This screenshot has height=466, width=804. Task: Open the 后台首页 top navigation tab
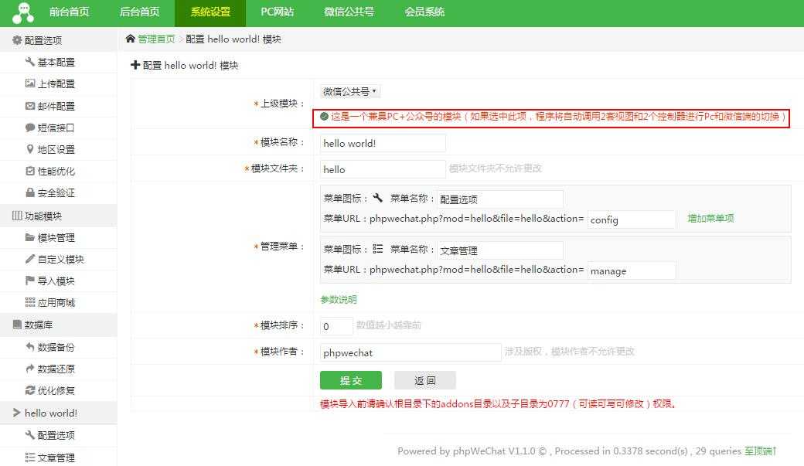139,12
